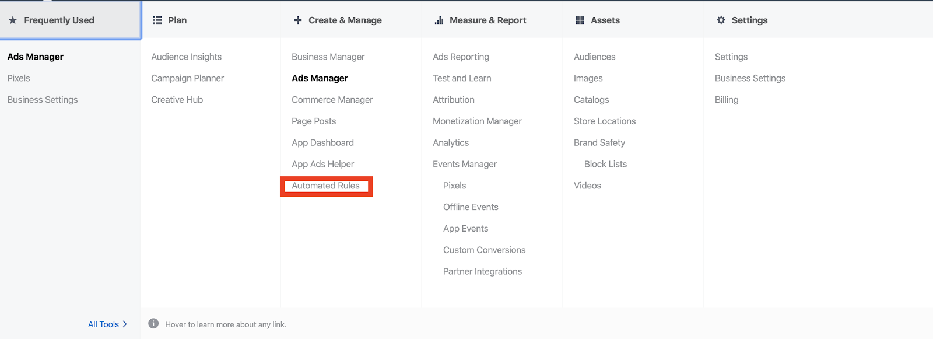Open Commerce Manager
Viewport: 933px width, 339px height.
(332, 100)
